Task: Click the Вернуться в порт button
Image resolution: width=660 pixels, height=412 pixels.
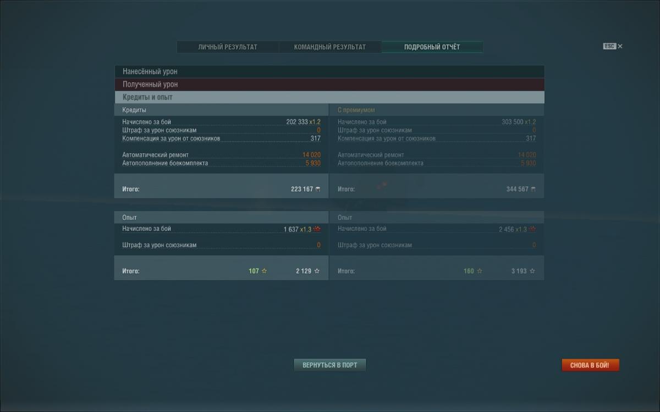Action: (329, 365)
